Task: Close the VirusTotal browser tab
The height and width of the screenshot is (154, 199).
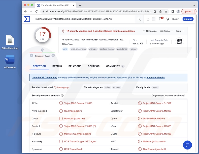Action: tap(74, 5)
